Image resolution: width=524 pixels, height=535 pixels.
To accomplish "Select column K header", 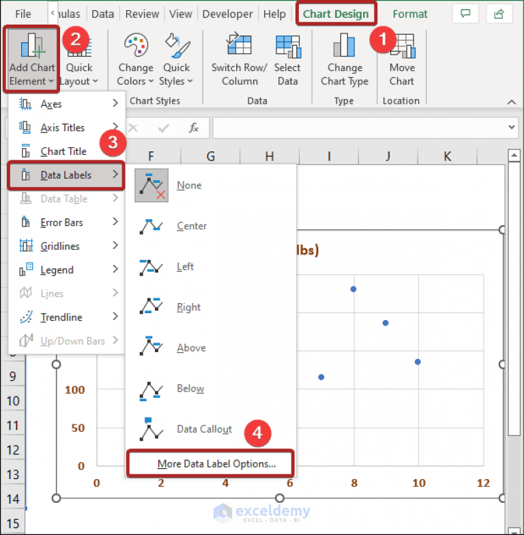I will [x=448, y=156].
